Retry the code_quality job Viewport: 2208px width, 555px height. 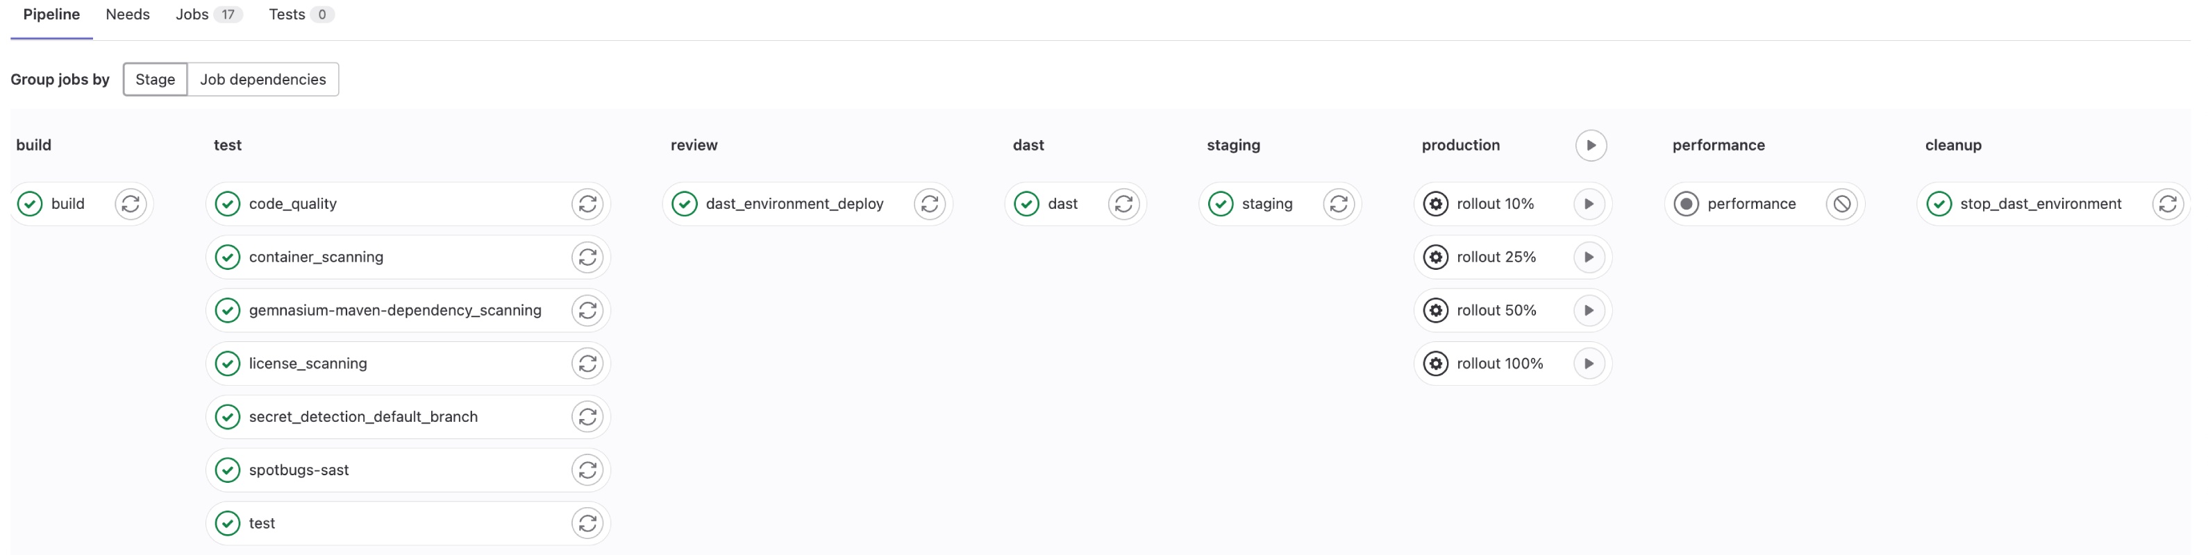pos(587,204)
